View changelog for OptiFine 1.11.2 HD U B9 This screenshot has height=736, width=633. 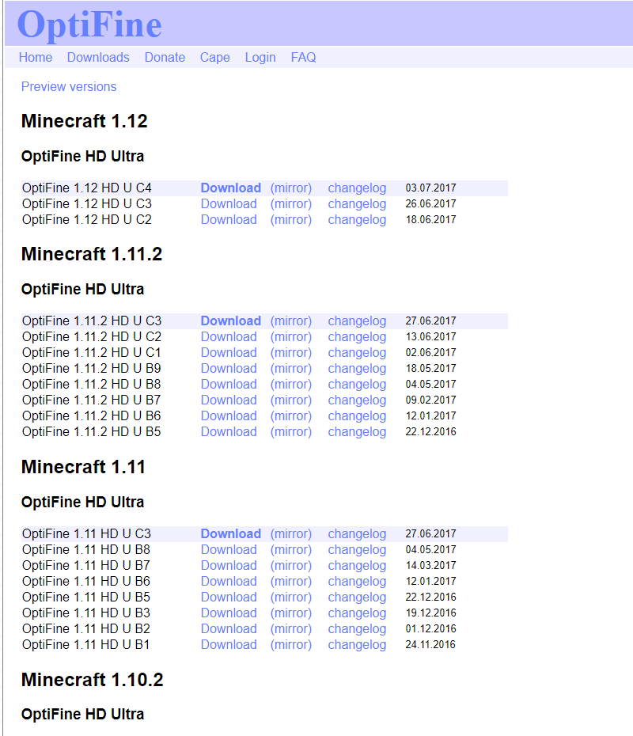pos(357,369)
